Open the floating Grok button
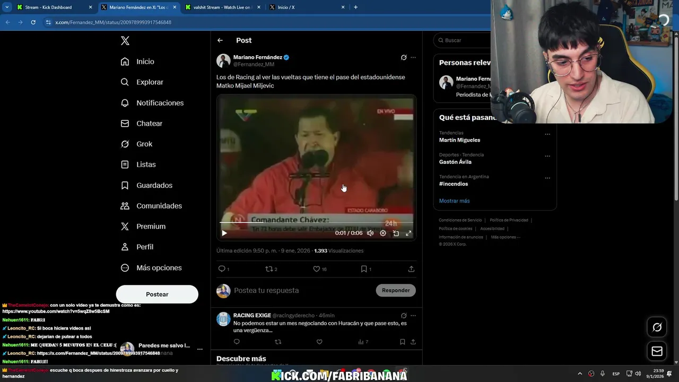 tap(657, 327)
